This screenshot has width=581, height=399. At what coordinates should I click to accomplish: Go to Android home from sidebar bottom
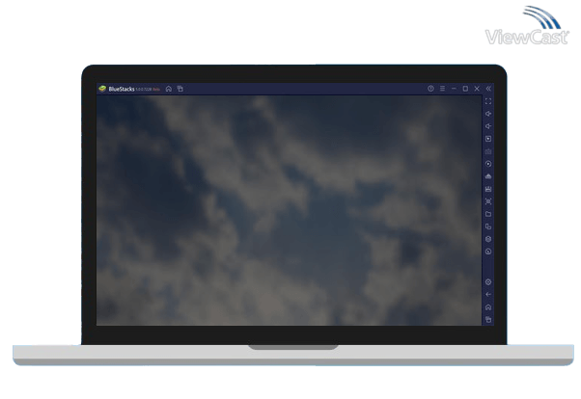click(488, 306)
